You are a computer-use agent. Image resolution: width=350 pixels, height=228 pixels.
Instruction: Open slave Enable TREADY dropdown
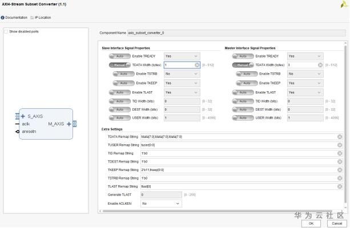tap(182, 56)
